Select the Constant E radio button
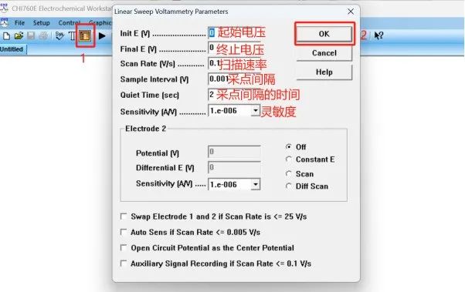Viewport: 465px width, 292px height. point(289,159)
